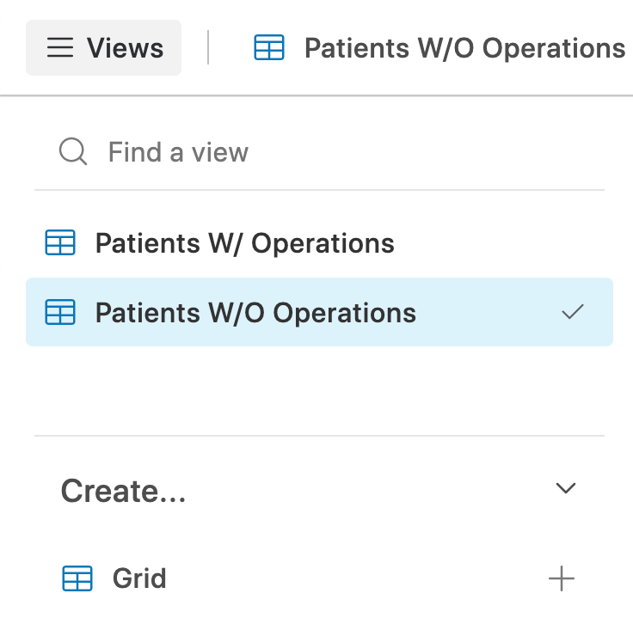633x624 pixels.
Task: Click the separator line above Create section
Action: point(319,436)
